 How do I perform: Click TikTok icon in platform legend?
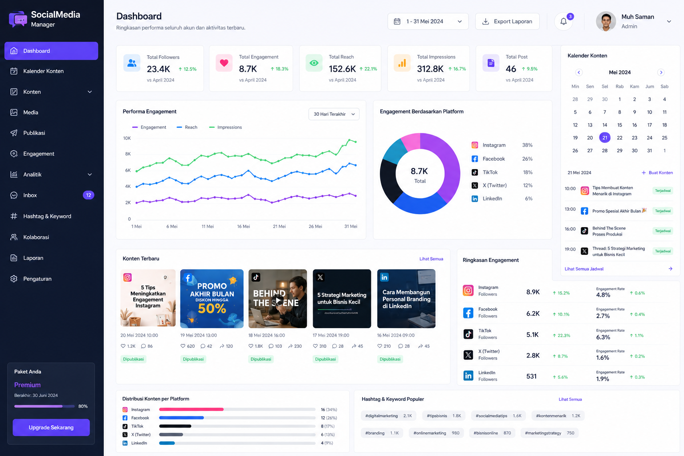point(475,172)
